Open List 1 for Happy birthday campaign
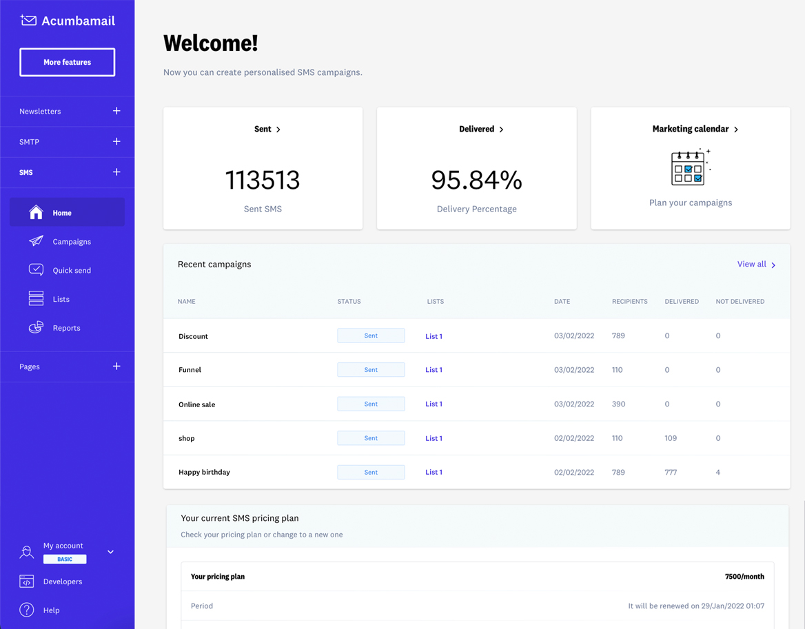The width and height of the screenshot is (805, 629). point(434,472)
